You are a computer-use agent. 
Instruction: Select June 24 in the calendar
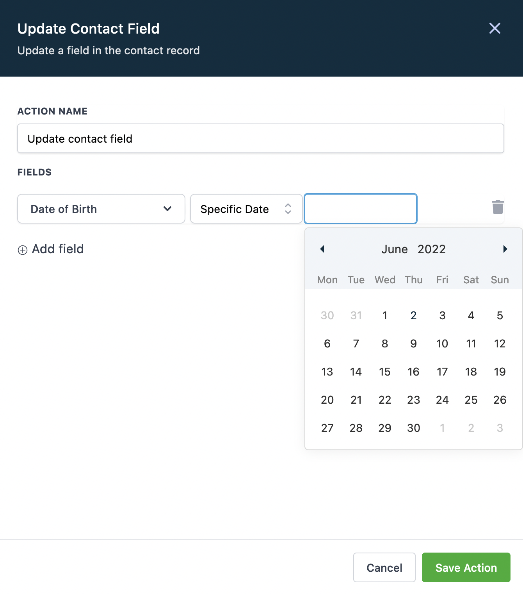tap(442, 400)
